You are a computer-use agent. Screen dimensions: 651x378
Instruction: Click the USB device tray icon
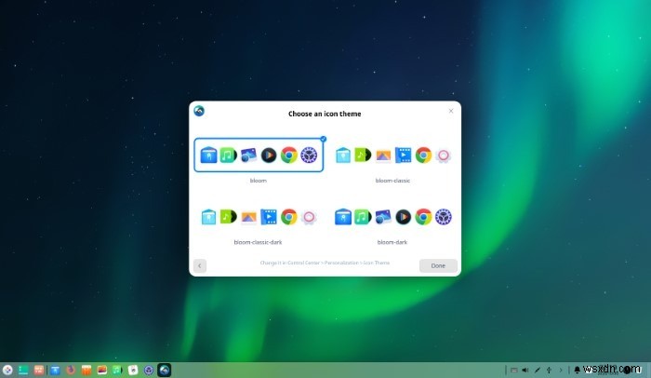coord(549,370)
